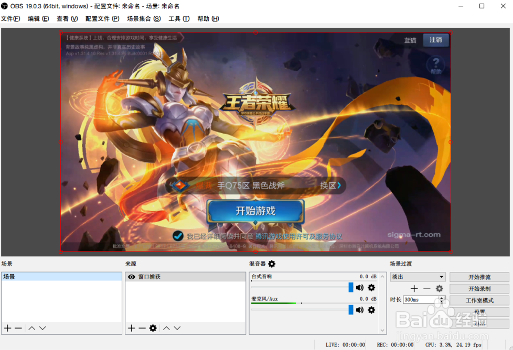
Task: Open 台式音响 audio settings gear
Action: (x=371, y=288)
